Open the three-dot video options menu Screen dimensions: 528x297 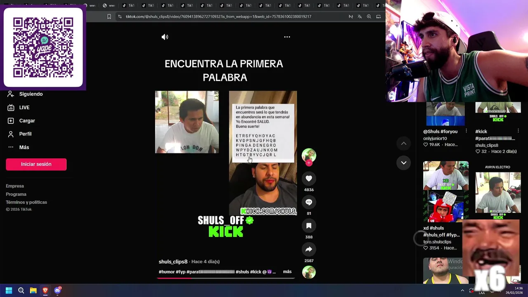pos(287,37)
